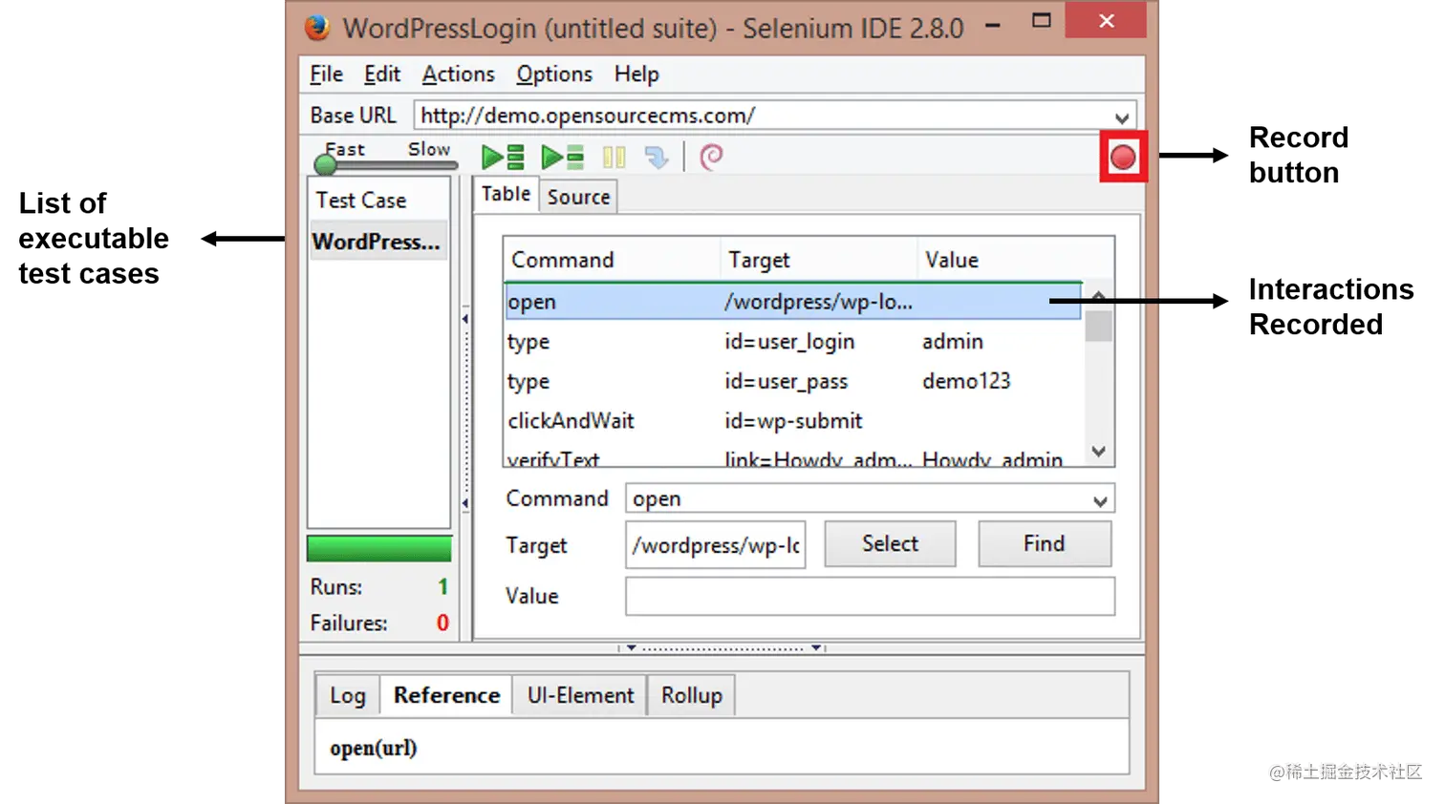Play entire test suite
Image resolution: width=1445 pixels, height=804 pixels.
point(503,157)
